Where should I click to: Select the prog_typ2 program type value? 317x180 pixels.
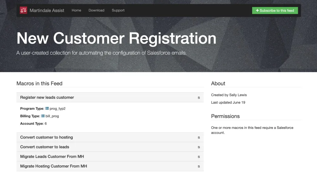pyautogui.click(x=58, y=109)
